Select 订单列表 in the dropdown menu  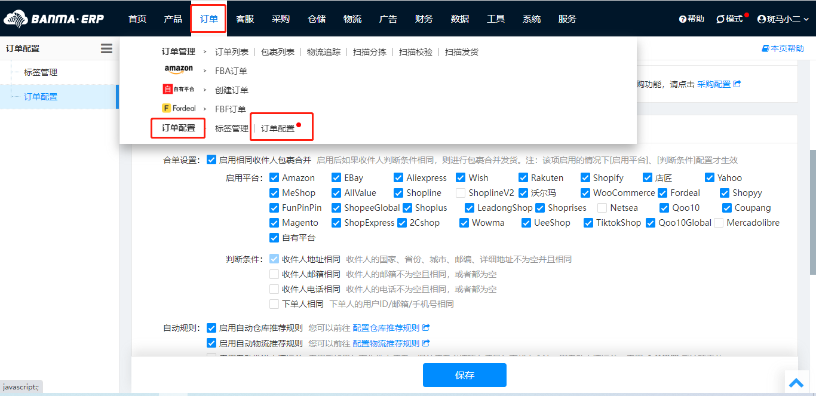click(x=232, y=52)
